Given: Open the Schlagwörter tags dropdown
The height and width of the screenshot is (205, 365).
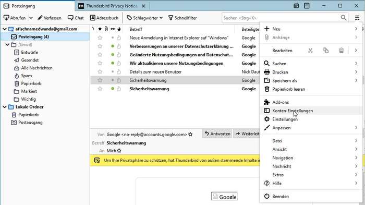Looking at the screenshot, I should click(144, 18).
